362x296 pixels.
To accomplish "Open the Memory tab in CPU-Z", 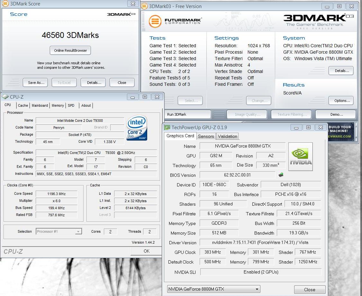I will (x=58, y=105).
